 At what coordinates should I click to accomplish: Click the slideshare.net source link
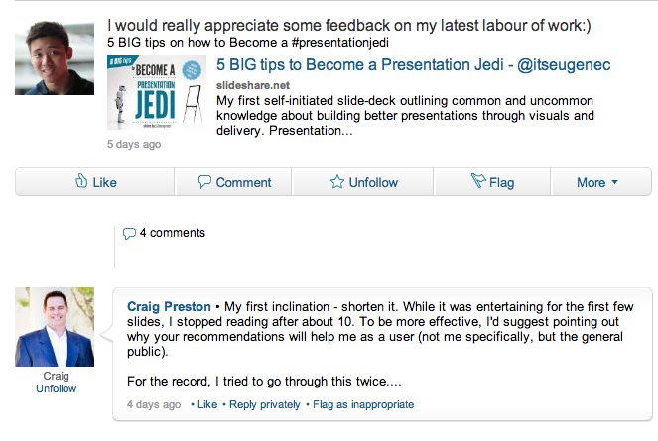(x=252, y=86)
